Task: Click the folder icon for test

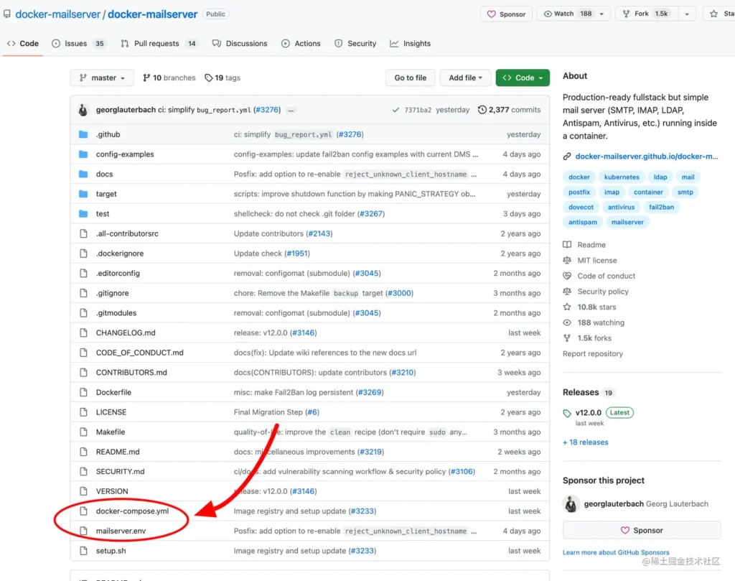Action: click(x=83, y=214)
